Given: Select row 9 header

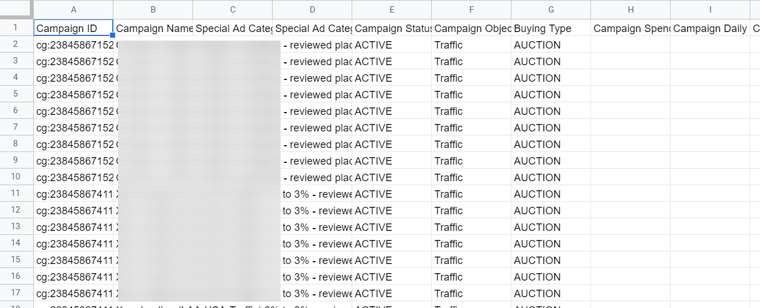Looking at the screenshot, I should click(17, 161).
